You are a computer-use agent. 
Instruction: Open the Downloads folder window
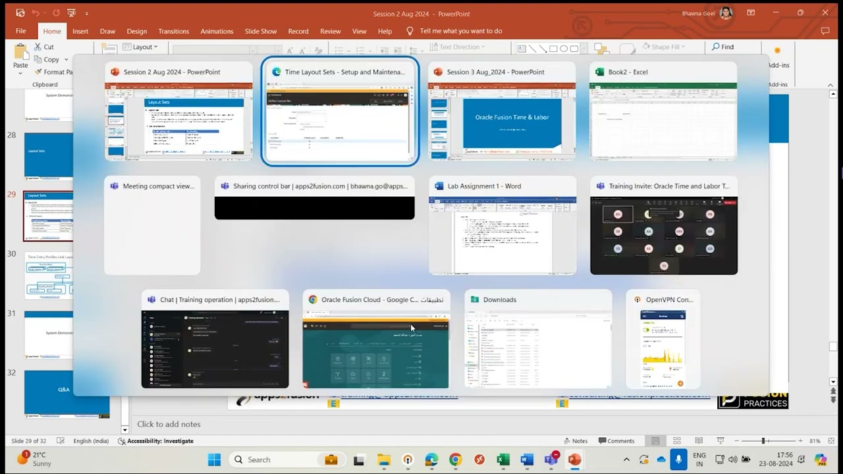tap(538, 339)
